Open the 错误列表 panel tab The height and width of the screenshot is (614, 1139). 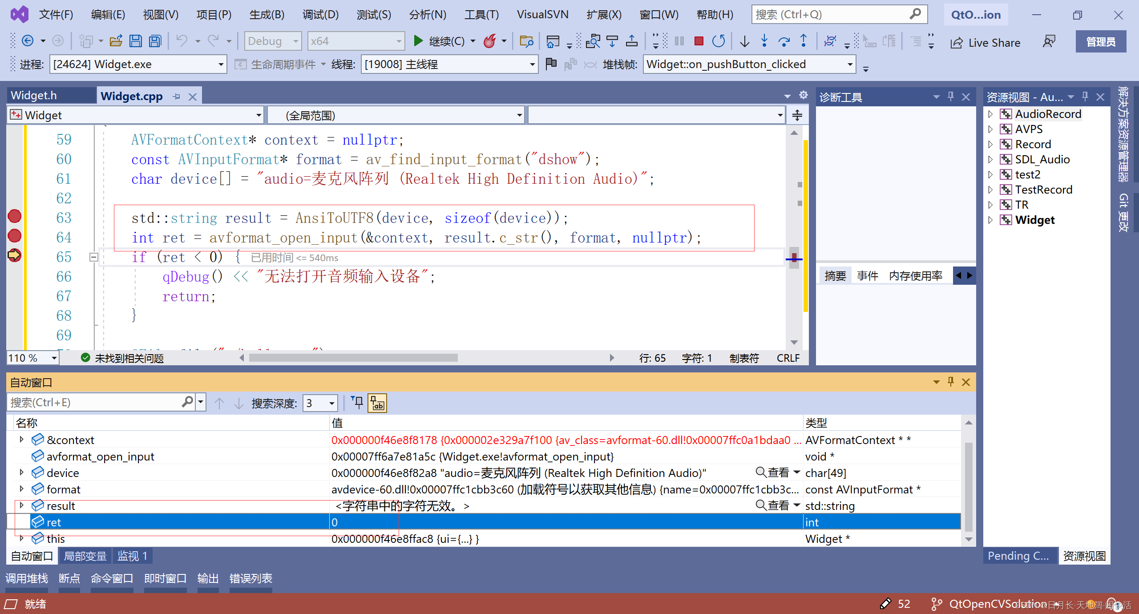pyautogui.click(x=250, y=578)
